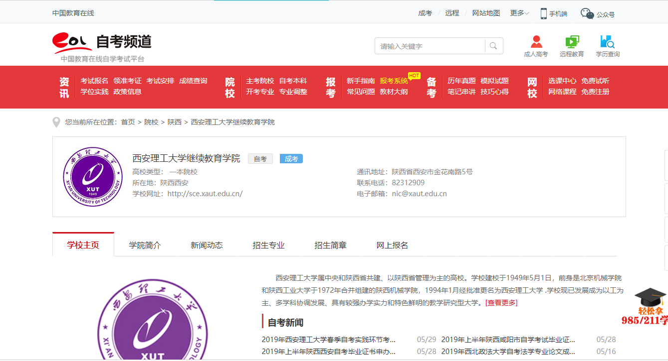
Task: Go to 首页 breadcrumb
Action: [128, 122]
